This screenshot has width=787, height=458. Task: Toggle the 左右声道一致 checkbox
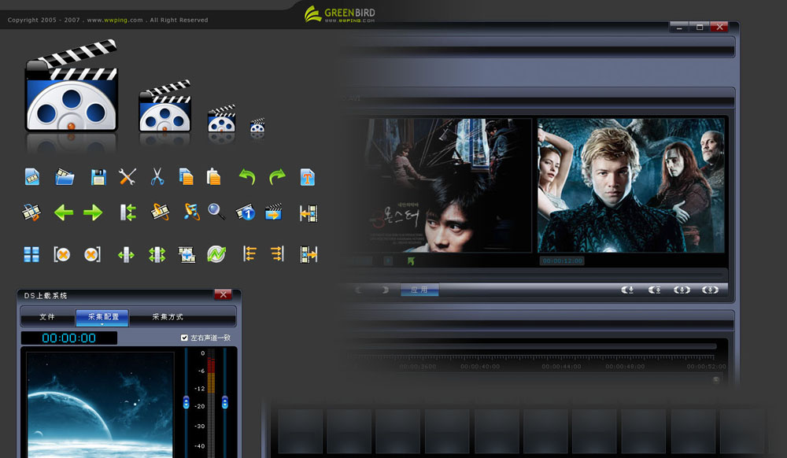click(184, 338)
